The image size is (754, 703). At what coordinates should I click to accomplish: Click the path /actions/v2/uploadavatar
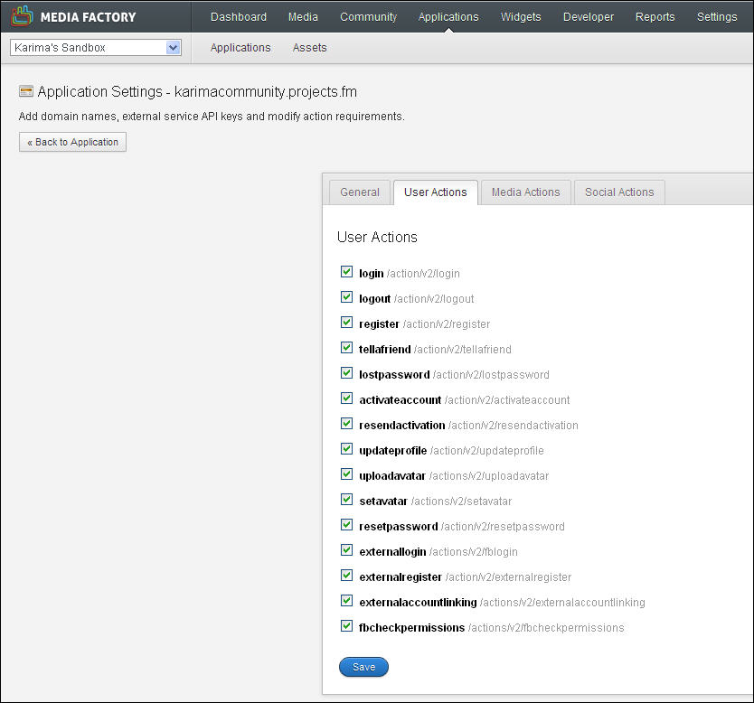pyautogui.click(x=488, y=476)
